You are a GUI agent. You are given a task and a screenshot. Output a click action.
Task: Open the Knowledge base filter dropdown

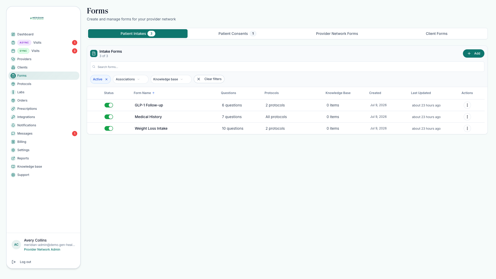click(x=171, y=79)
